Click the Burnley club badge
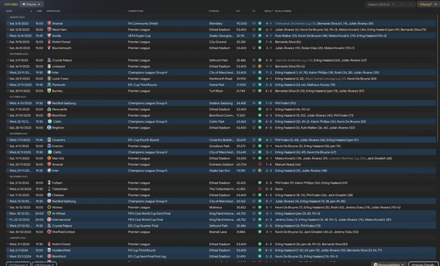Image resolution: width=440 pixels, height=266 pixels. pos(49,91)
